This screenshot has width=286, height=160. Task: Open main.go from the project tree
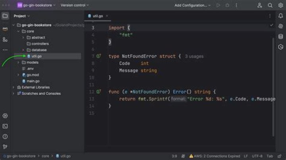(33, 81)
